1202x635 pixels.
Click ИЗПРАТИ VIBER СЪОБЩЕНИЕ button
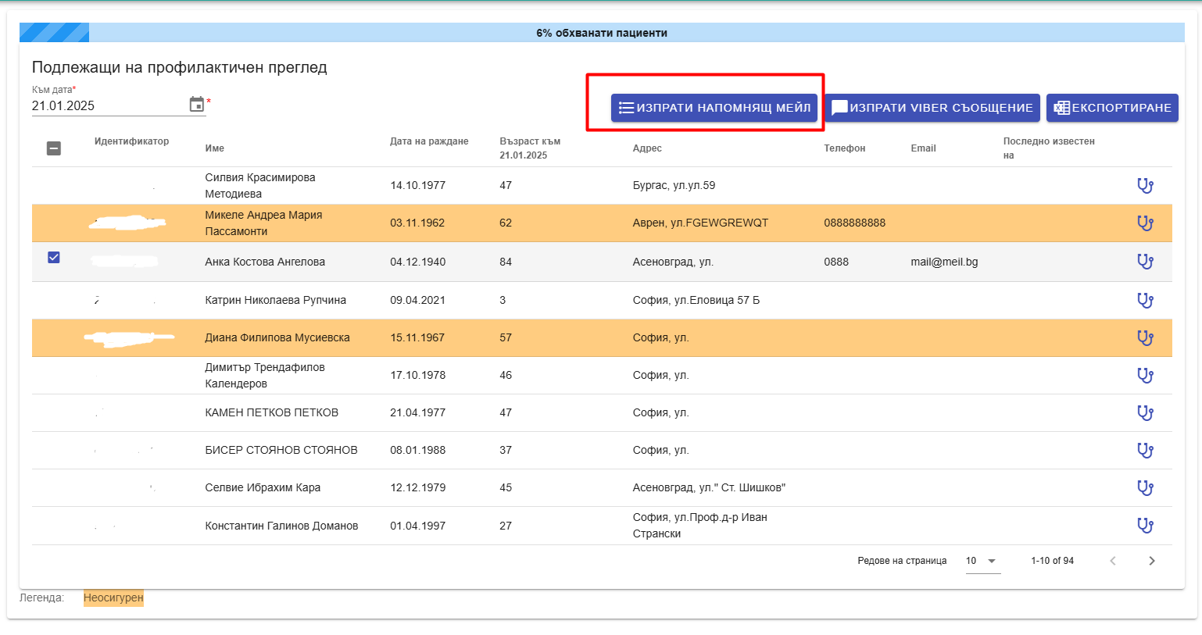point(932,108)
